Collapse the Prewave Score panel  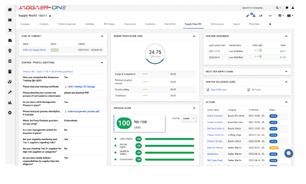[x=194, y=108]
